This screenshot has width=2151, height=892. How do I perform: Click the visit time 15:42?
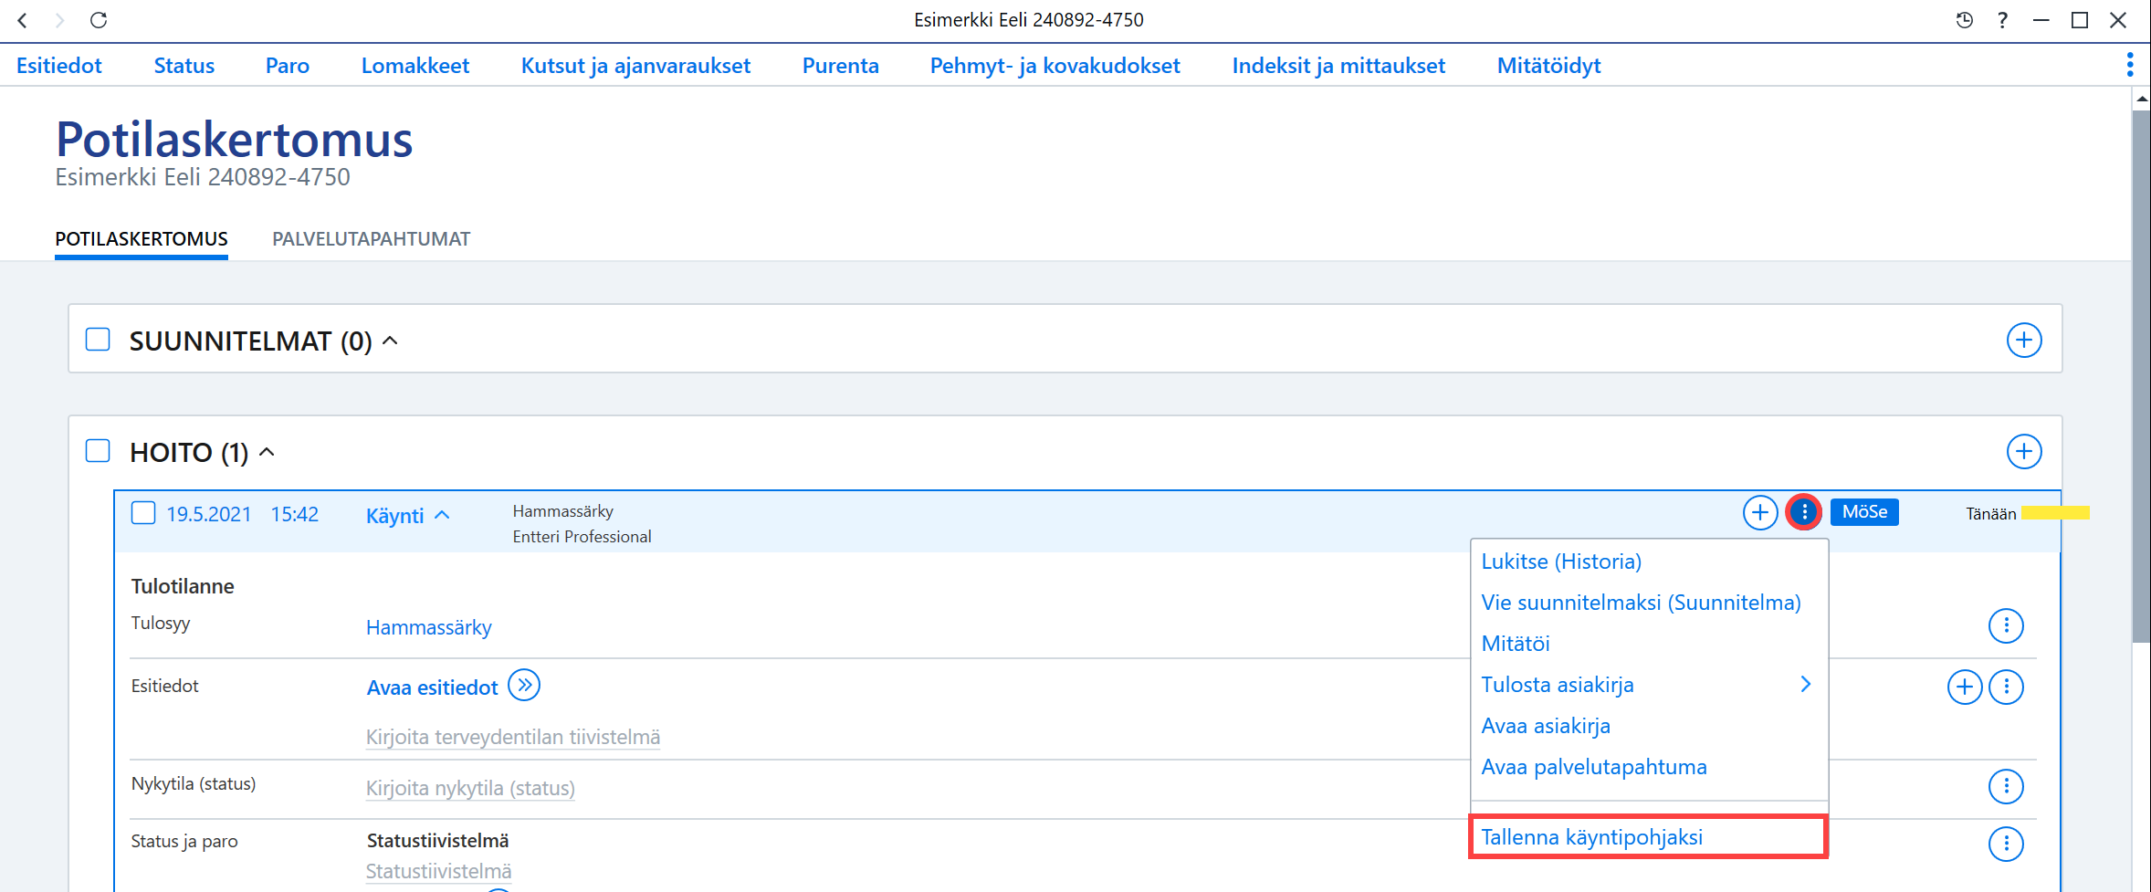295,514
